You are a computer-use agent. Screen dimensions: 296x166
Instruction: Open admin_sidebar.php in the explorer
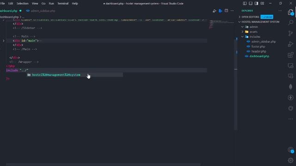264,41
